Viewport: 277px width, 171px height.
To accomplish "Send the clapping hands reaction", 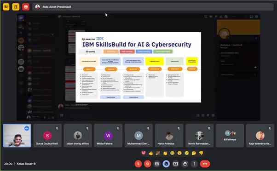I will click(165, 153).
